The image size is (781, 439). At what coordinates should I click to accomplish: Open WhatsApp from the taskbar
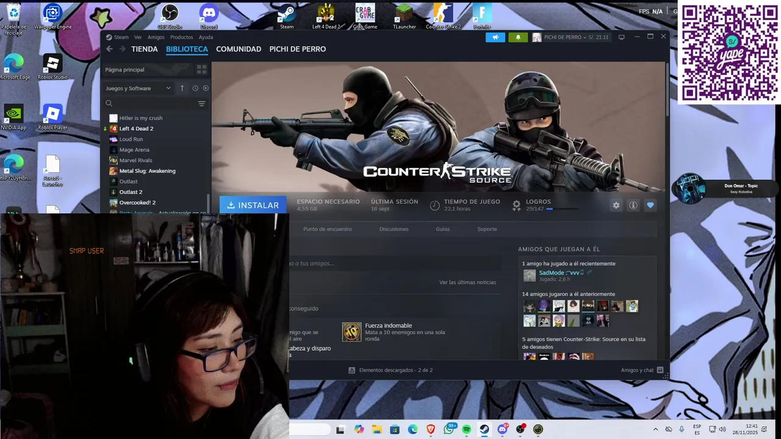(x=449, y=429)
